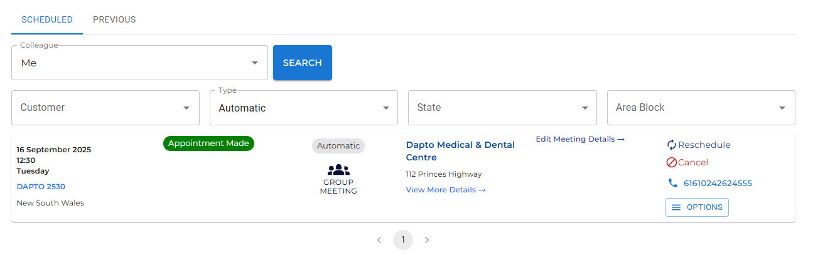Click the Reschedule circular arrows icon

click(x=672, y=145)
